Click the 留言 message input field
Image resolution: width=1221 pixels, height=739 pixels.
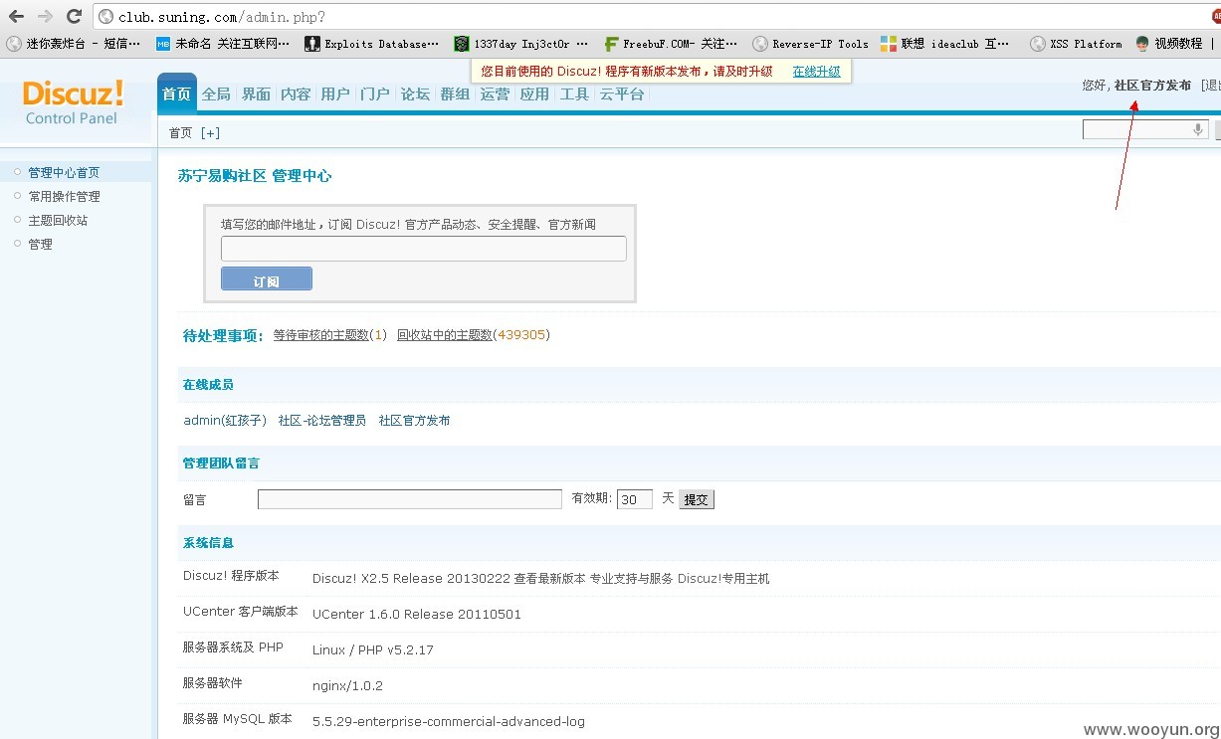coord(410,499)
